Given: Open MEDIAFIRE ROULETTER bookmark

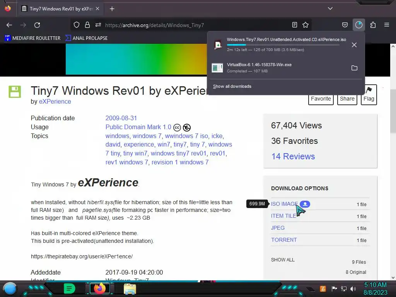Looking at the screenshot, I should click(32, 38).
